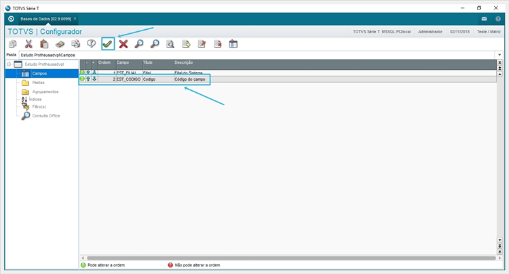Jump to first record with top arrow
Screen dimensions: 509x274
pyautogui.click(x=499, y=62)
